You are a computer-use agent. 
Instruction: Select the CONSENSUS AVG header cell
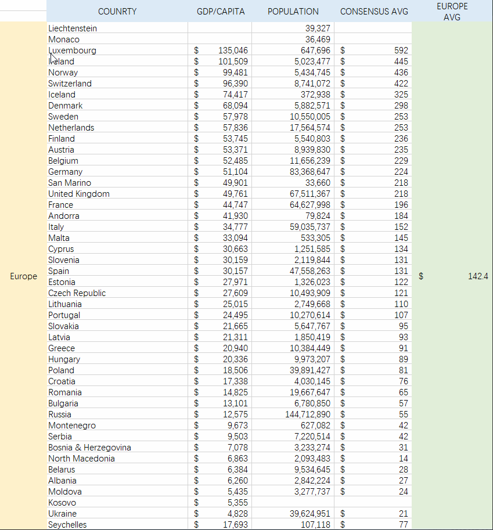(x=373, y=11)
